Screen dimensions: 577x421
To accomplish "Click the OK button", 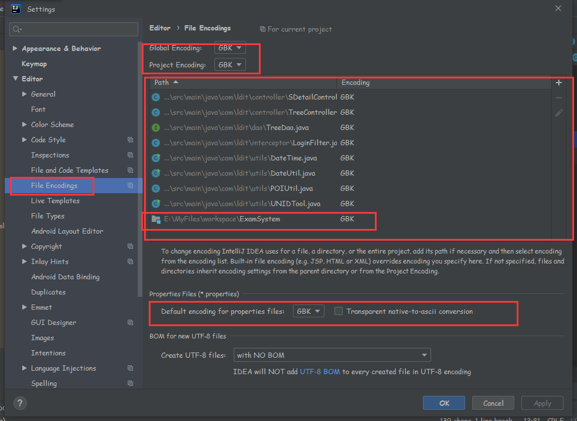I will pos(444,403).
